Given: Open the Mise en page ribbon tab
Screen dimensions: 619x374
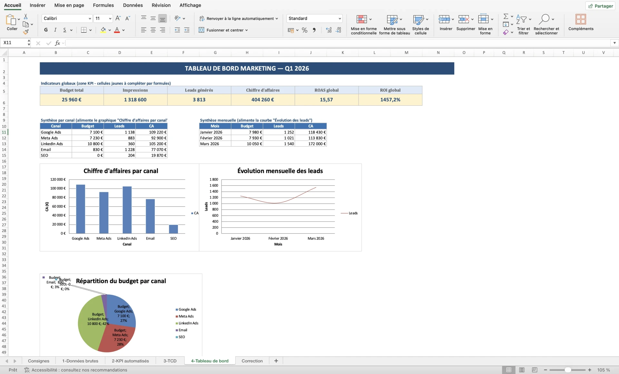Looking at the screenshot, I should point(69,5).
